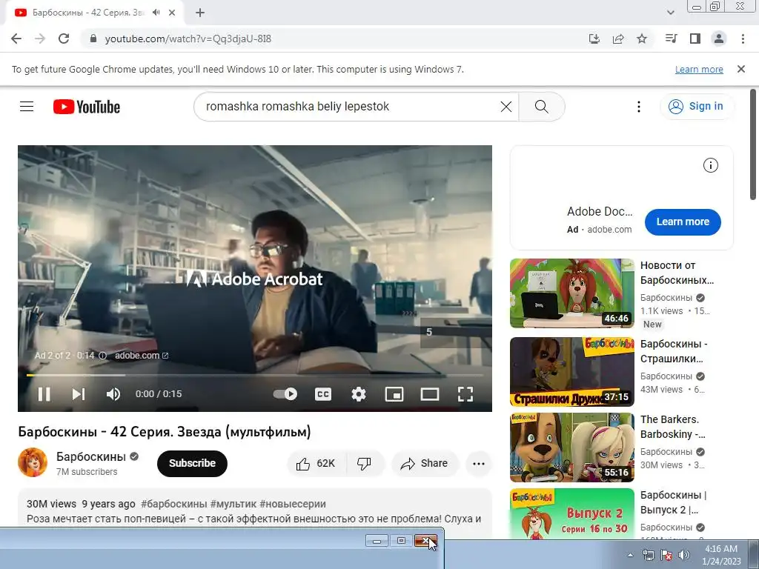Toggle the autoplay switch in player
Image resolution: width=759 pixels, height=569 pixels.
point(285,394)
